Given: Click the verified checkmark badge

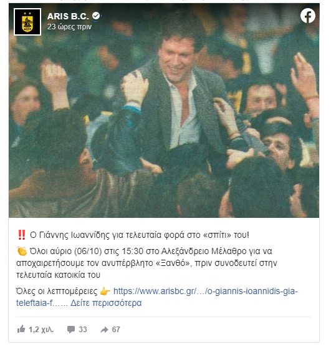Looking at the screenshot, I should coord(96,16).
